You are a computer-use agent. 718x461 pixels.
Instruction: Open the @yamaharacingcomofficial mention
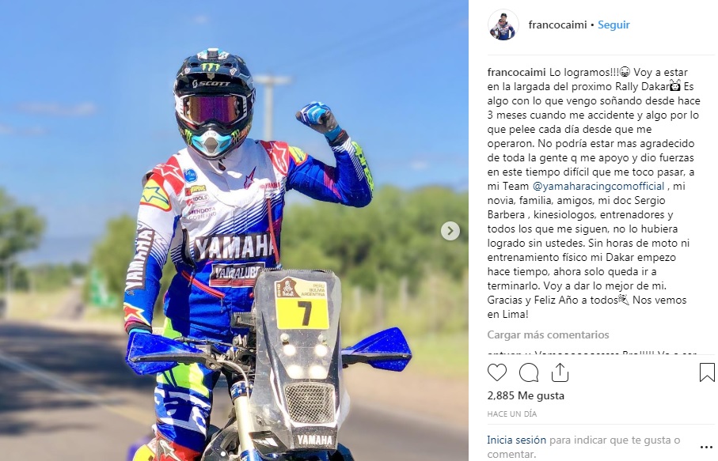(x=598, y=186)
